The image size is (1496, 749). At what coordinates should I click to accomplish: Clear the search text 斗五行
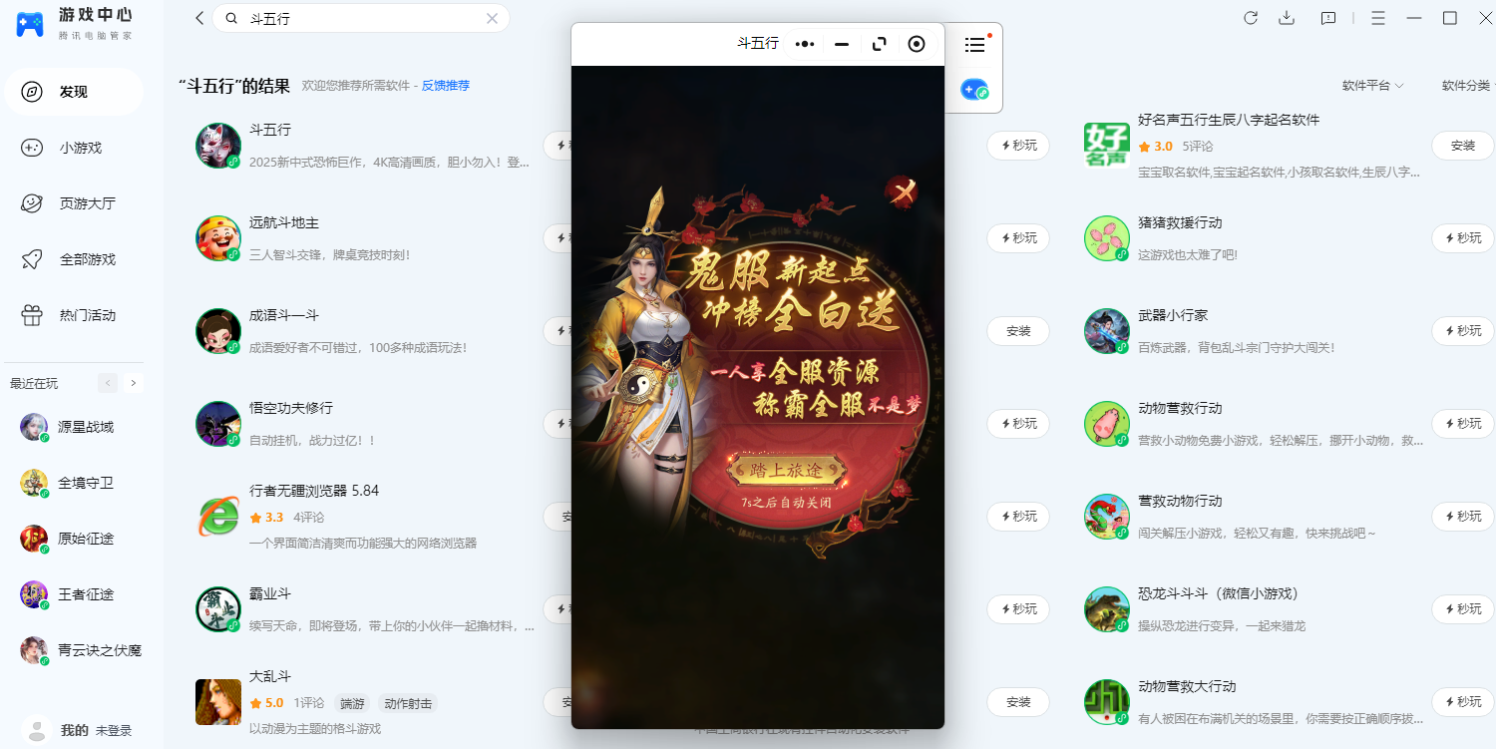[x=492, y=18]
